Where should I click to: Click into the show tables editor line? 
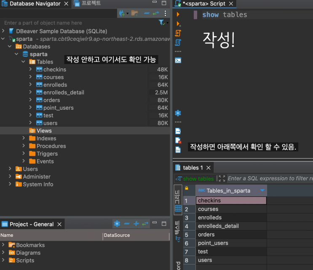(225, 15)
